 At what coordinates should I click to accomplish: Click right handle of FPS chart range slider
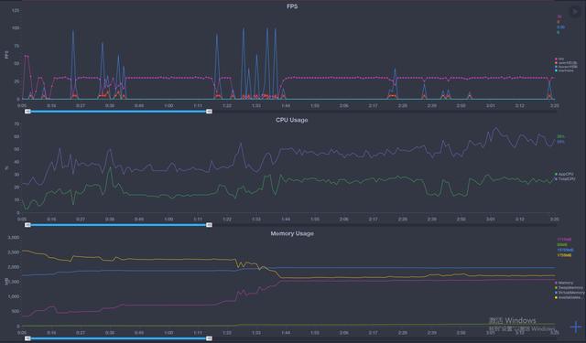(210, 112)
